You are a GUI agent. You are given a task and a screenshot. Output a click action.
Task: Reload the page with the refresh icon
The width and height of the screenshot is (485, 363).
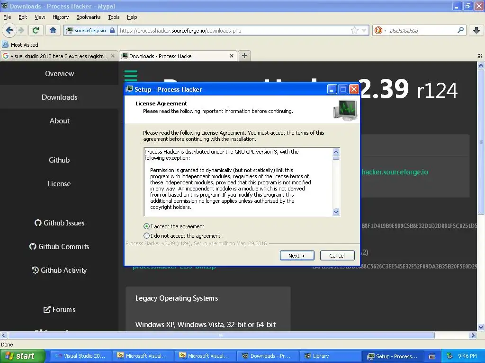pyautogui.click(x=36, y=30)
